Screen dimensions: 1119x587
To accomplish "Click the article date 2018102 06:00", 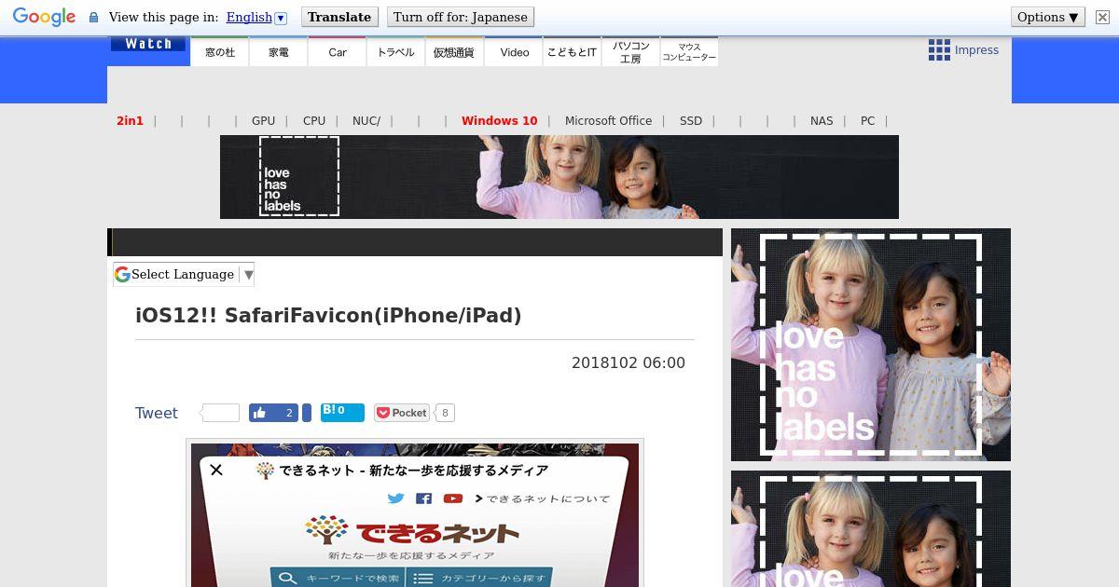I will pos(629,363).
